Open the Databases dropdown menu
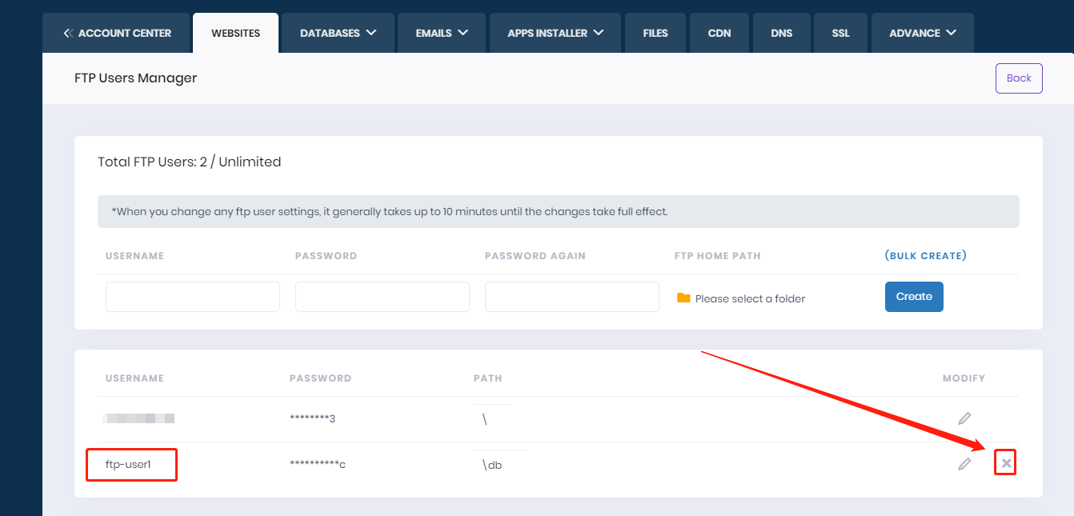 click(x=338, y=33)
